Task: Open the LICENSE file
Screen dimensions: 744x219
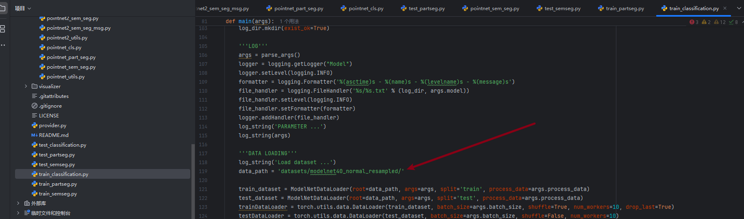Action: [49, 116]
